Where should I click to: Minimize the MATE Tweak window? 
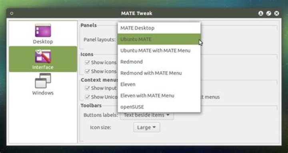point(261,14)
